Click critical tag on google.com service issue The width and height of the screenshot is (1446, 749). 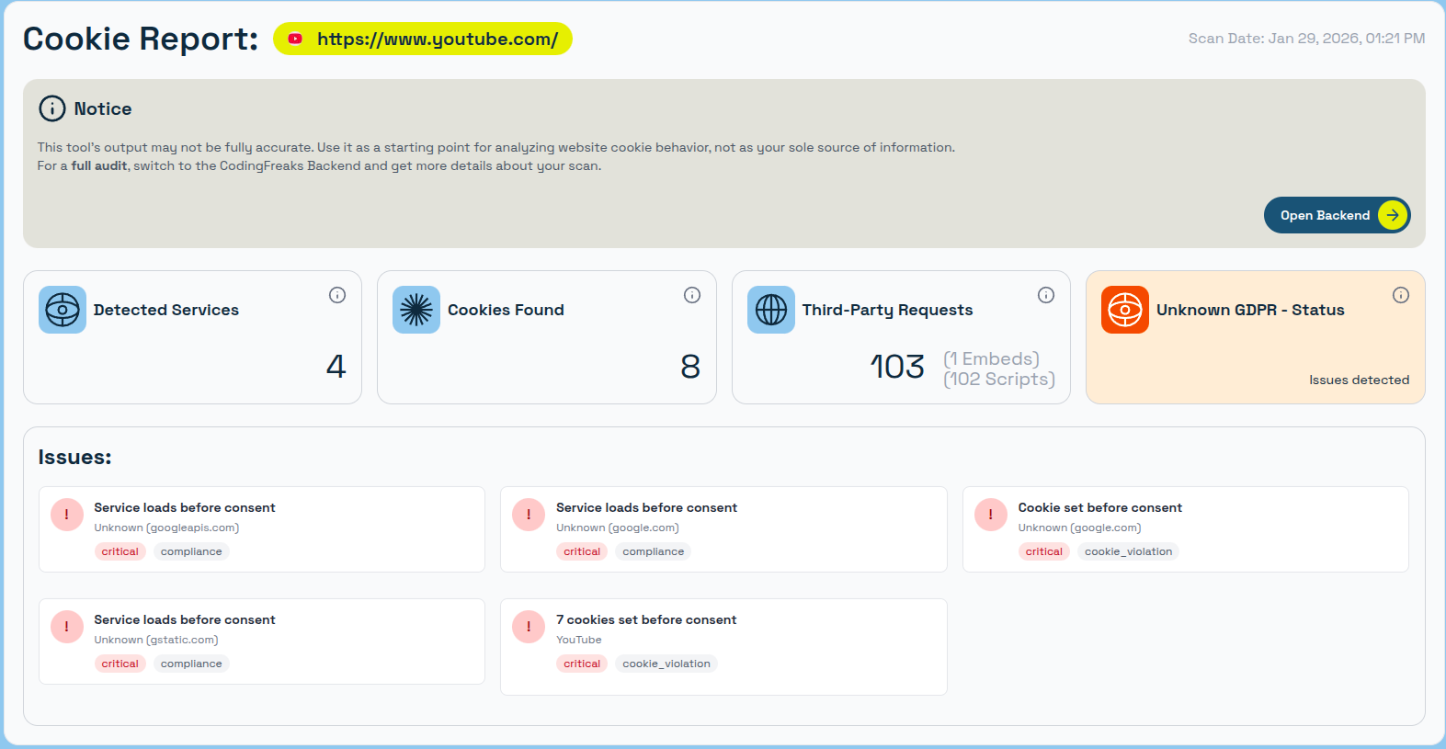point(582,551)
